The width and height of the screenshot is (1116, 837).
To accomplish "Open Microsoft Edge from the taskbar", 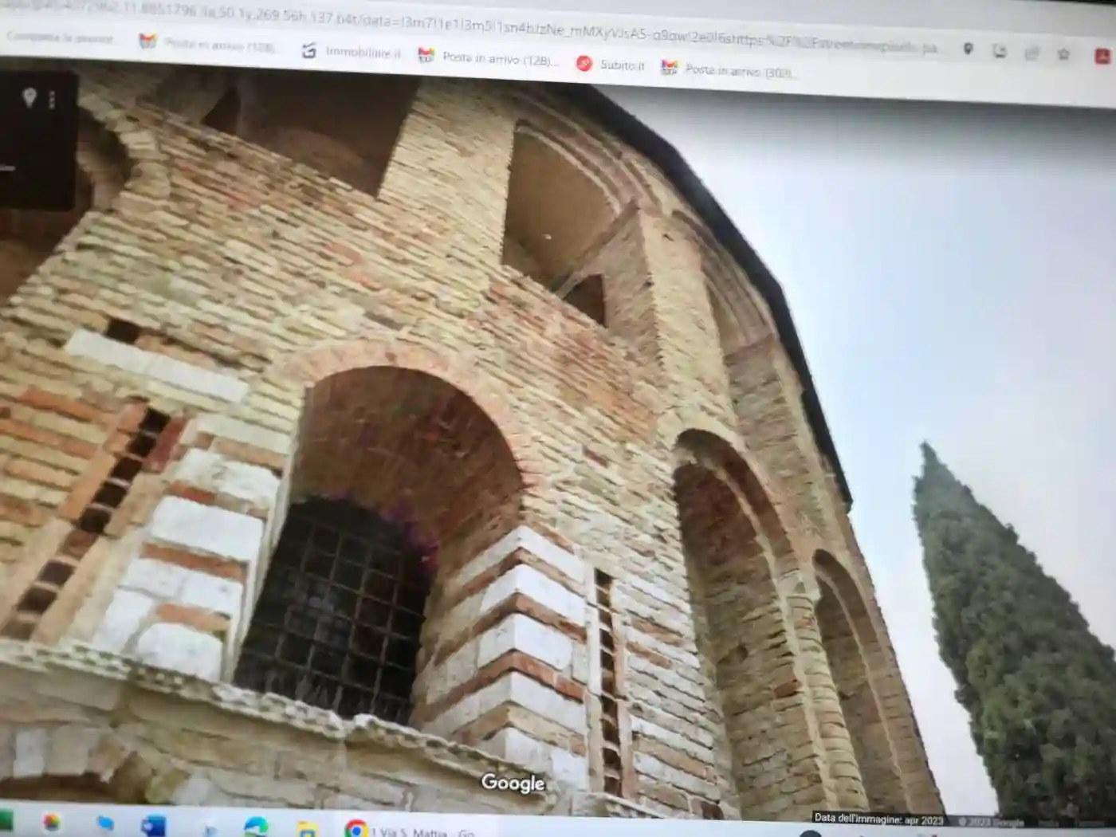I will pyautogui.click(x=256, y=827).
